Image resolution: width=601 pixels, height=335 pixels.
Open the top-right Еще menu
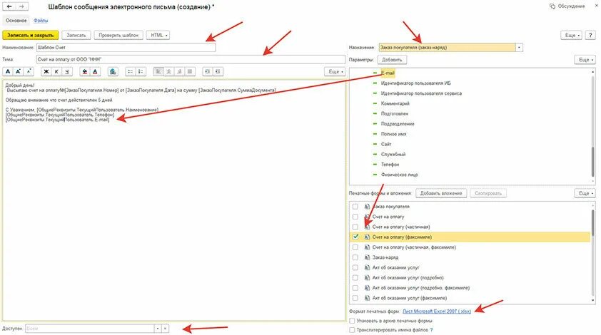click(572, 35)
